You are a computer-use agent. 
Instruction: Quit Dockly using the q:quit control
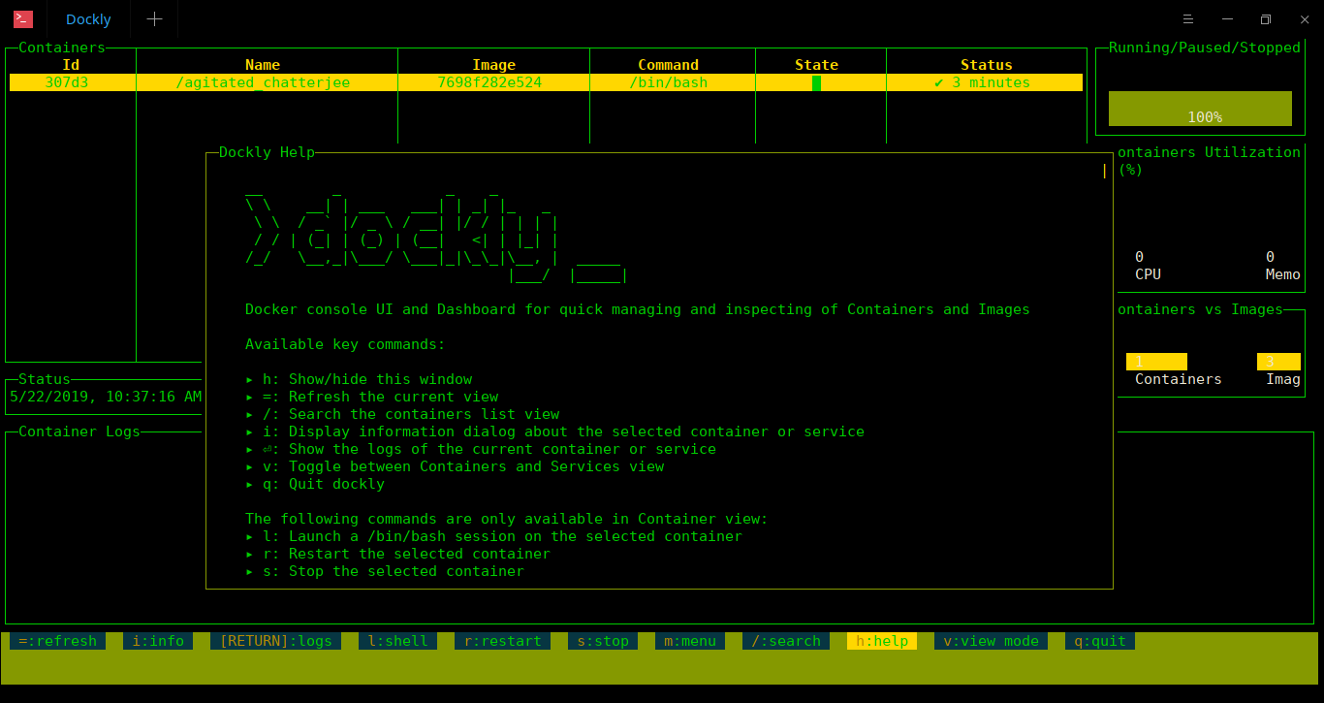[1099, 640]
